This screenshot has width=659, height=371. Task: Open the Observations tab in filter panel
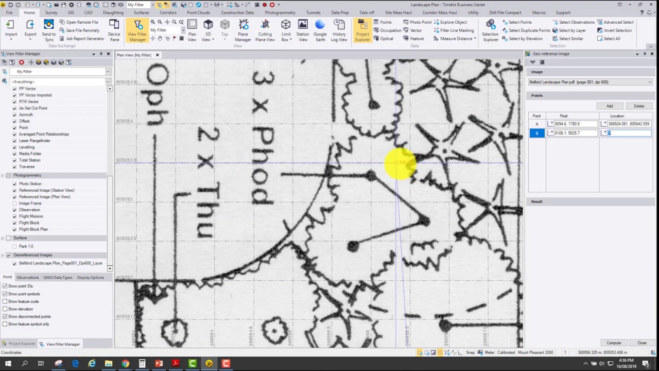point(27,277)
